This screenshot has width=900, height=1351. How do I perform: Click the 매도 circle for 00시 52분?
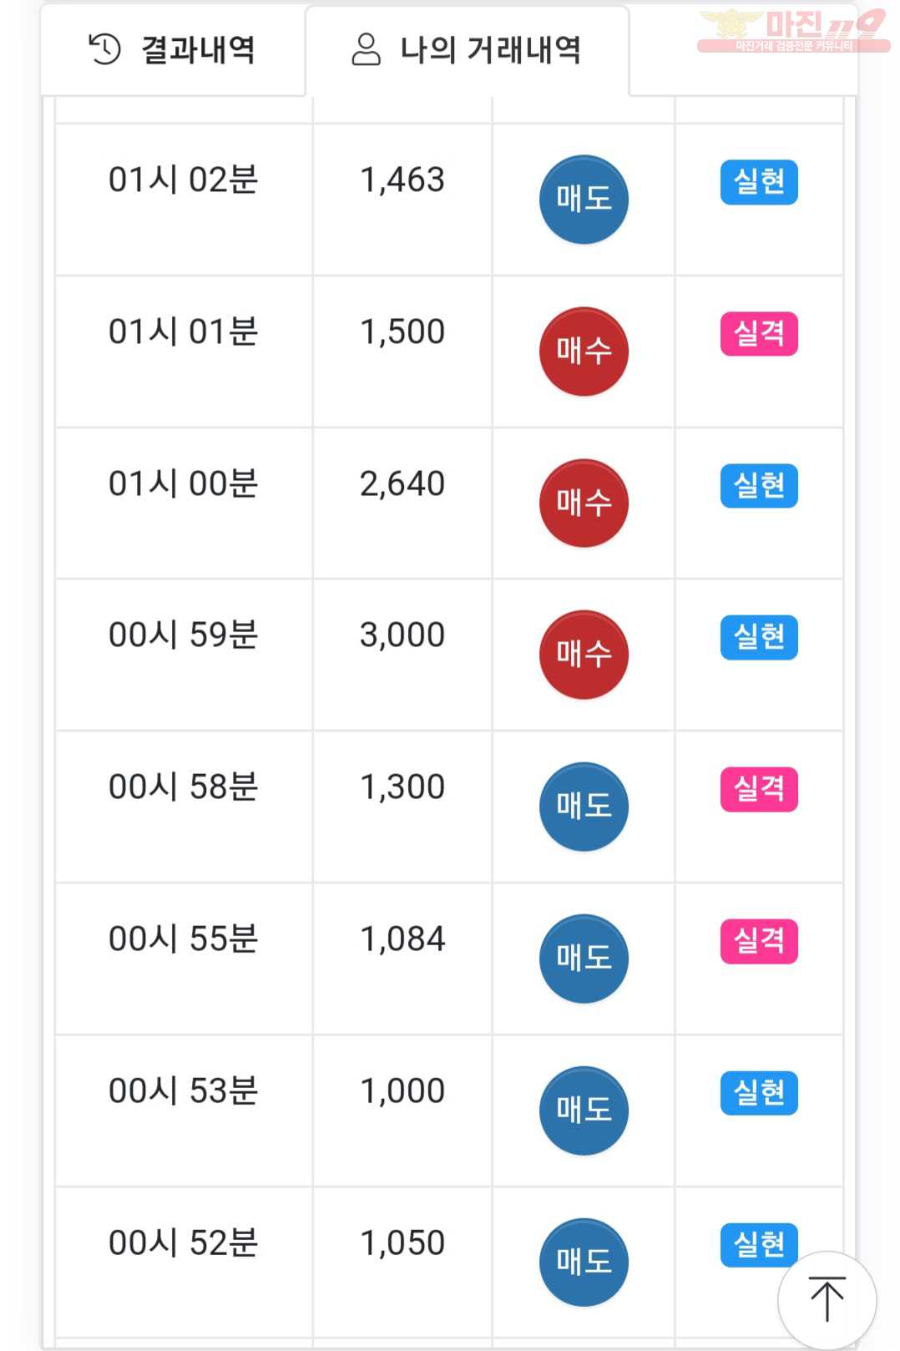point(584,1262)
